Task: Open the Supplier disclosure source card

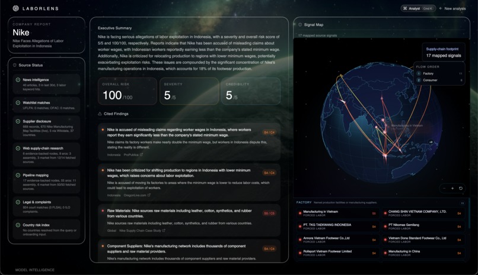Action: (46, 128)
